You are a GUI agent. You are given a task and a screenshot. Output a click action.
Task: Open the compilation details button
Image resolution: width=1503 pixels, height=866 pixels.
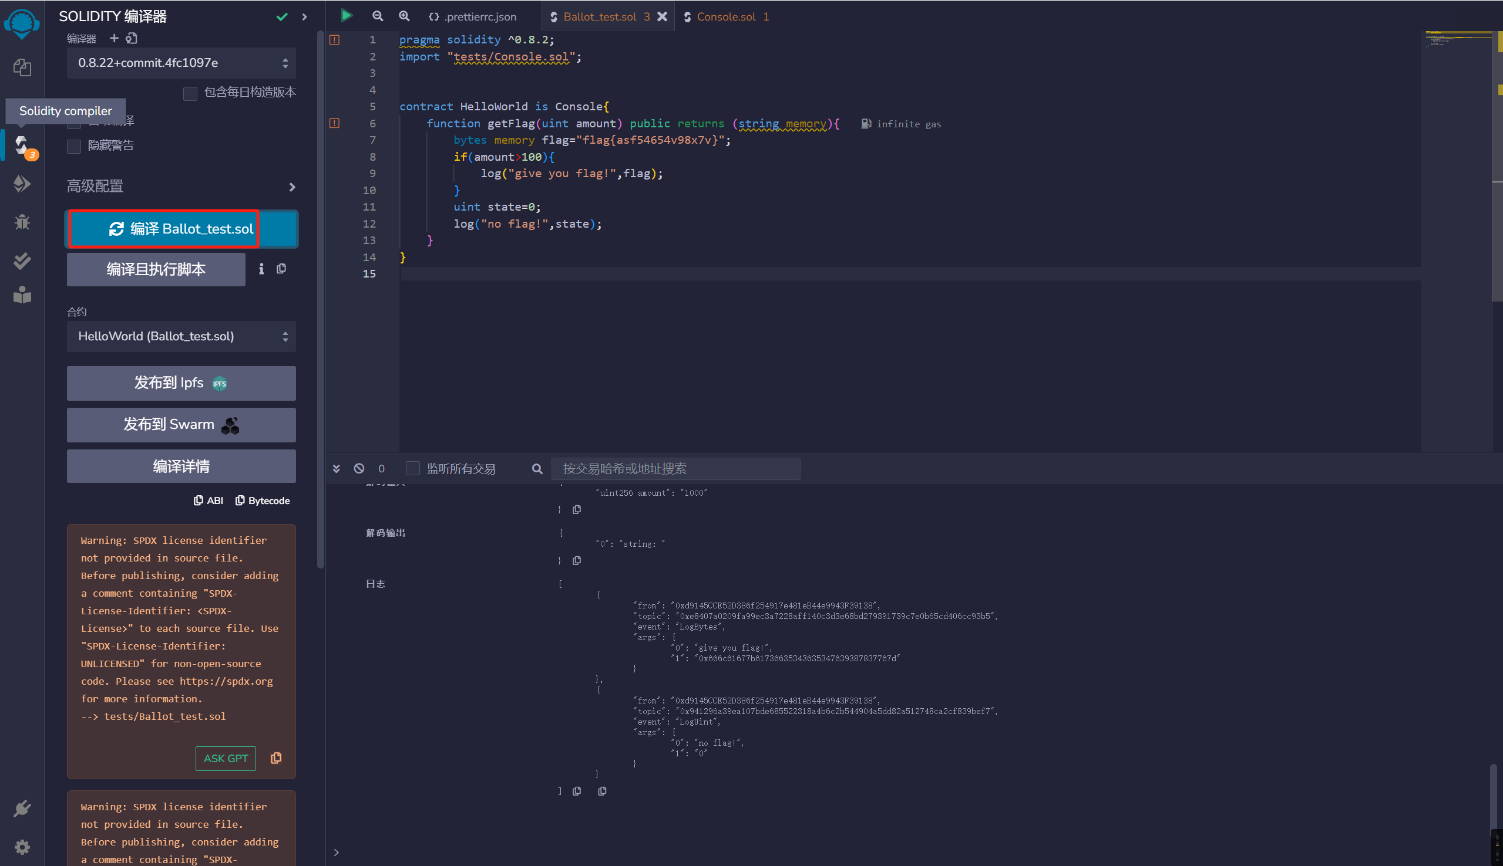[x=181, y=466]
